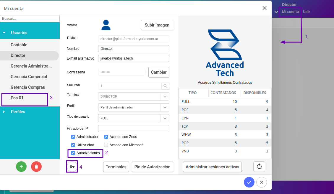
Task: Confirm with the blue checkmark button
Action: coord(249,182)
